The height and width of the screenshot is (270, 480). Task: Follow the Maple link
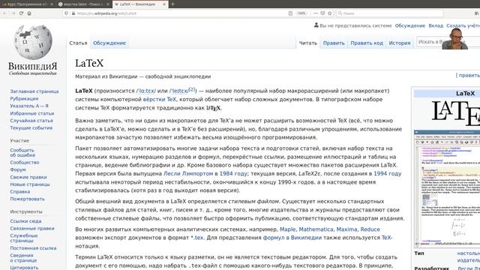(287, 229)
